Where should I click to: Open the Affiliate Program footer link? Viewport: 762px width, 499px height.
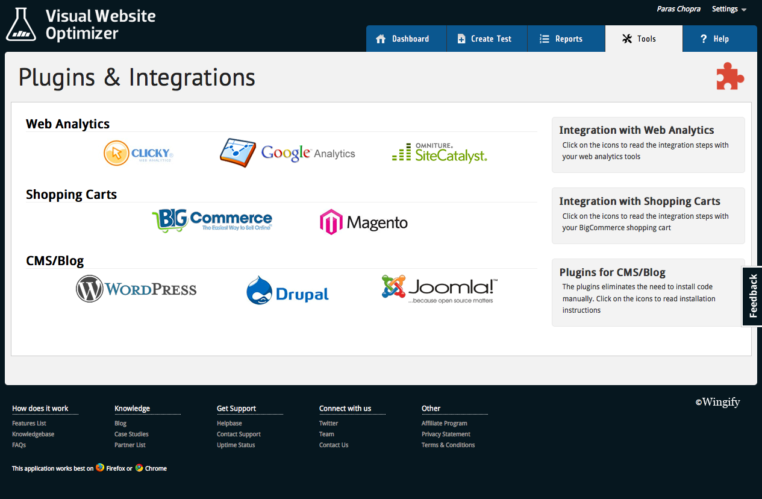[445, 423]
